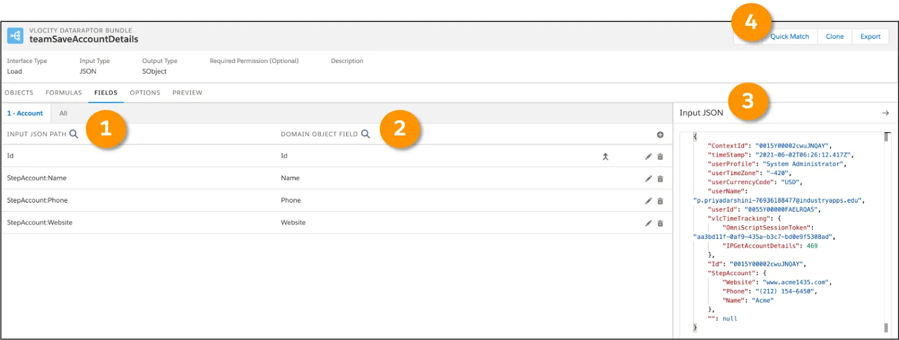Screen dimensions: 899x340
Task: Click the Phone domain object field cell
Action: 291,200
